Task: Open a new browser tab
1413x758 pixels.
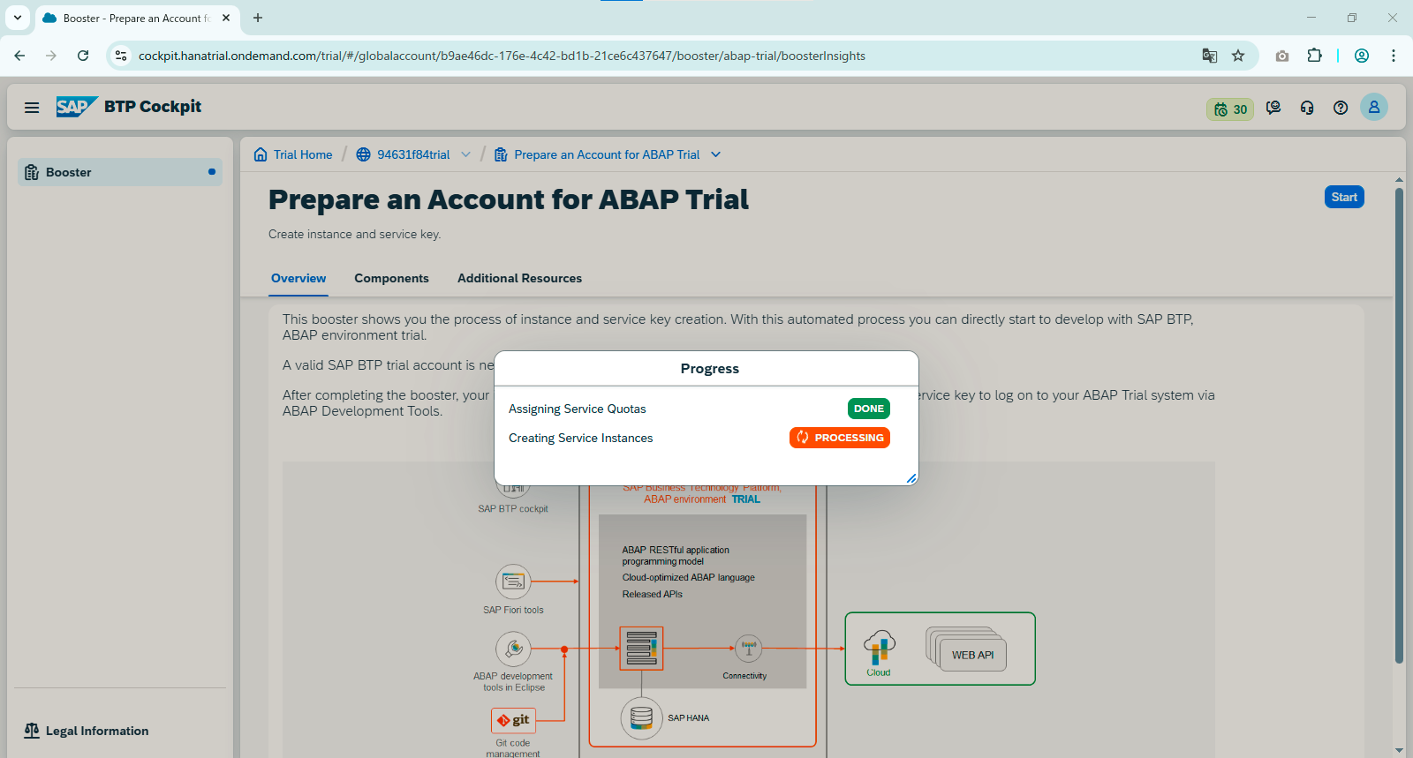Action: coord(258,18)
